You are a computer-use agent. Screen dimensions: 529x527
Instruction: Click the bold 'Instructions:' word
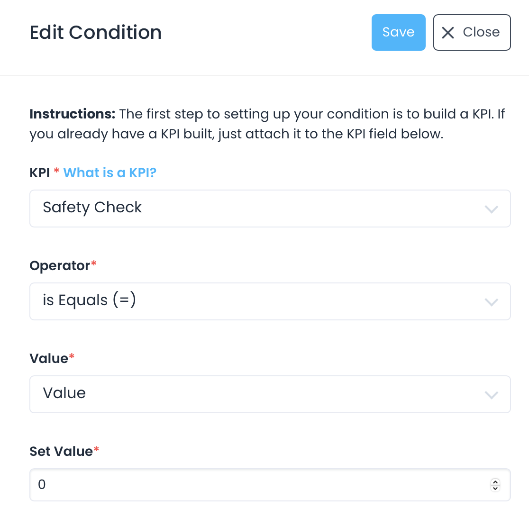pos(73,114)
